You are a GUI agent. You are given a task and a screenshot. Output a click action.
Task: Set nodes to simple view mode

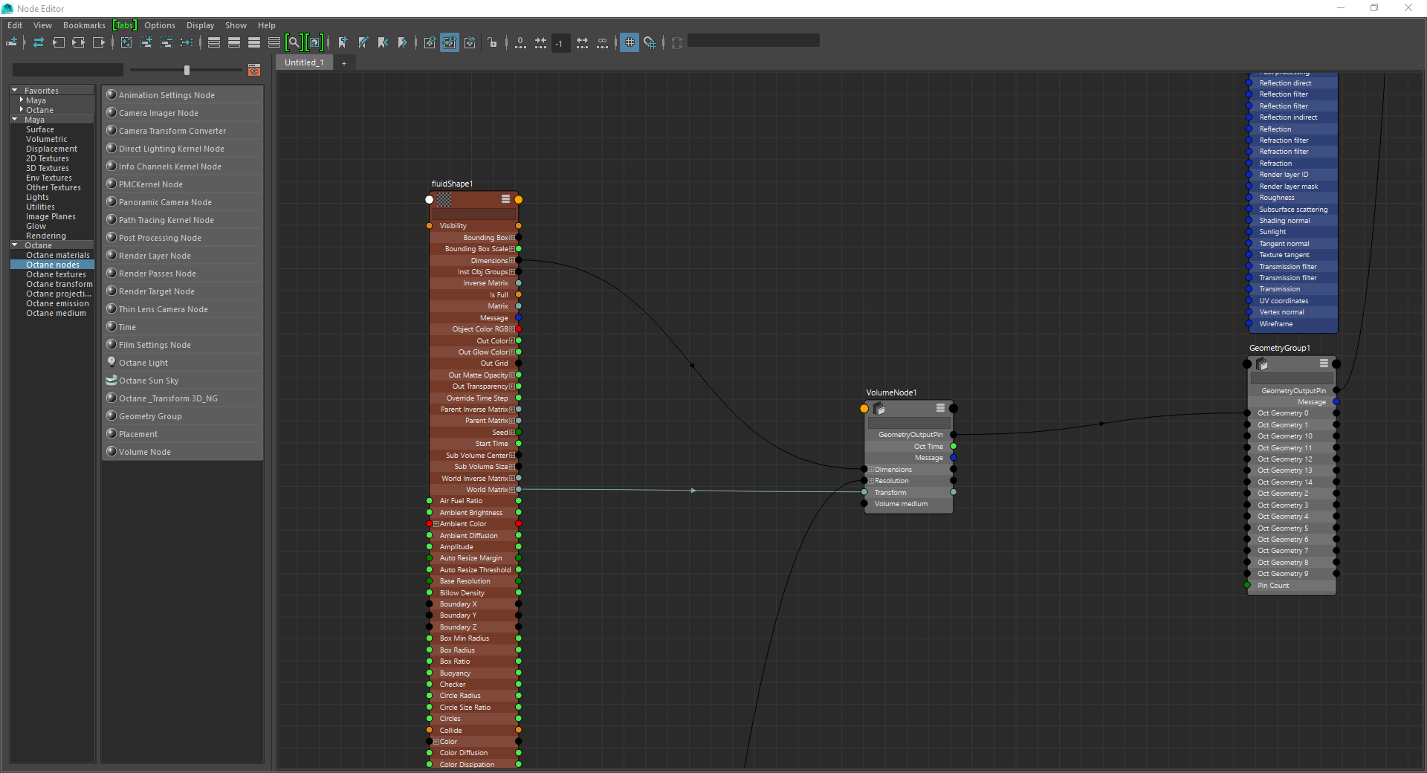(x=214, y=42)
